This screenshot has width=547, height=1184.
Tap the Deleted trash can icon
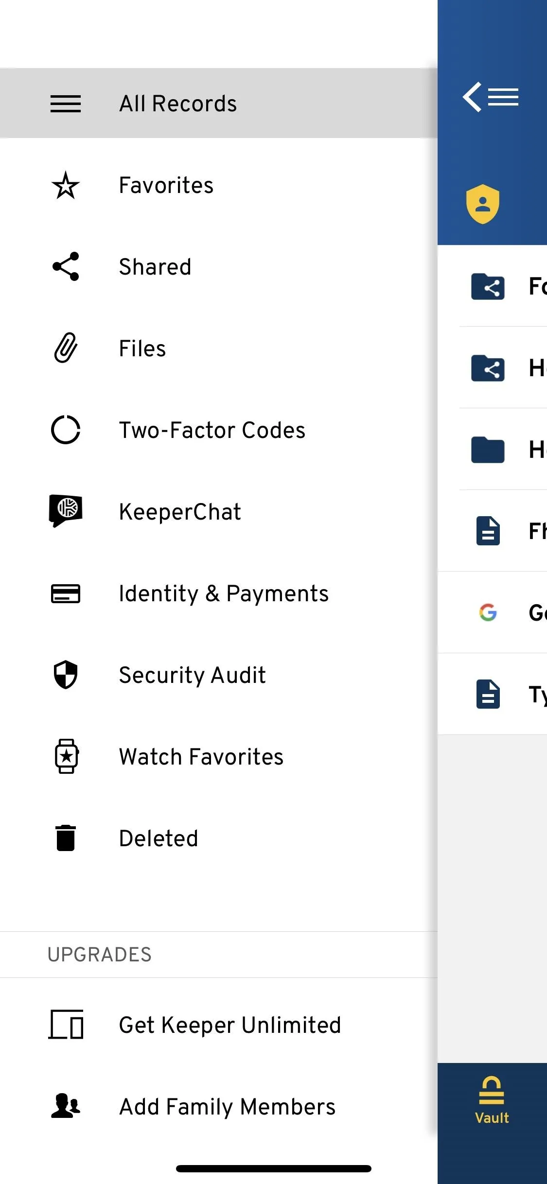point(66,838)
